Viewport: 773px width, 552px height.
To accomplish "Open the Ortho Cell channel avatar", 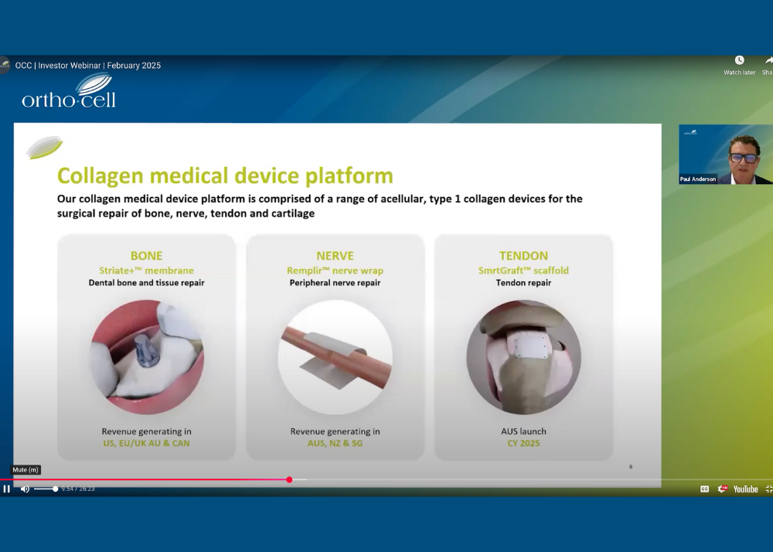I will (x=5, y=66).
